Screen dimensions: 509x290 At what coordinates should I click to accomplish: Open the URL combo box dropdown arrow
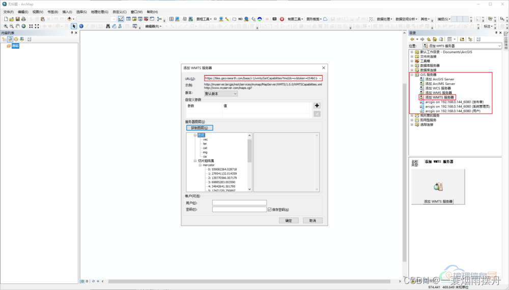320,78
